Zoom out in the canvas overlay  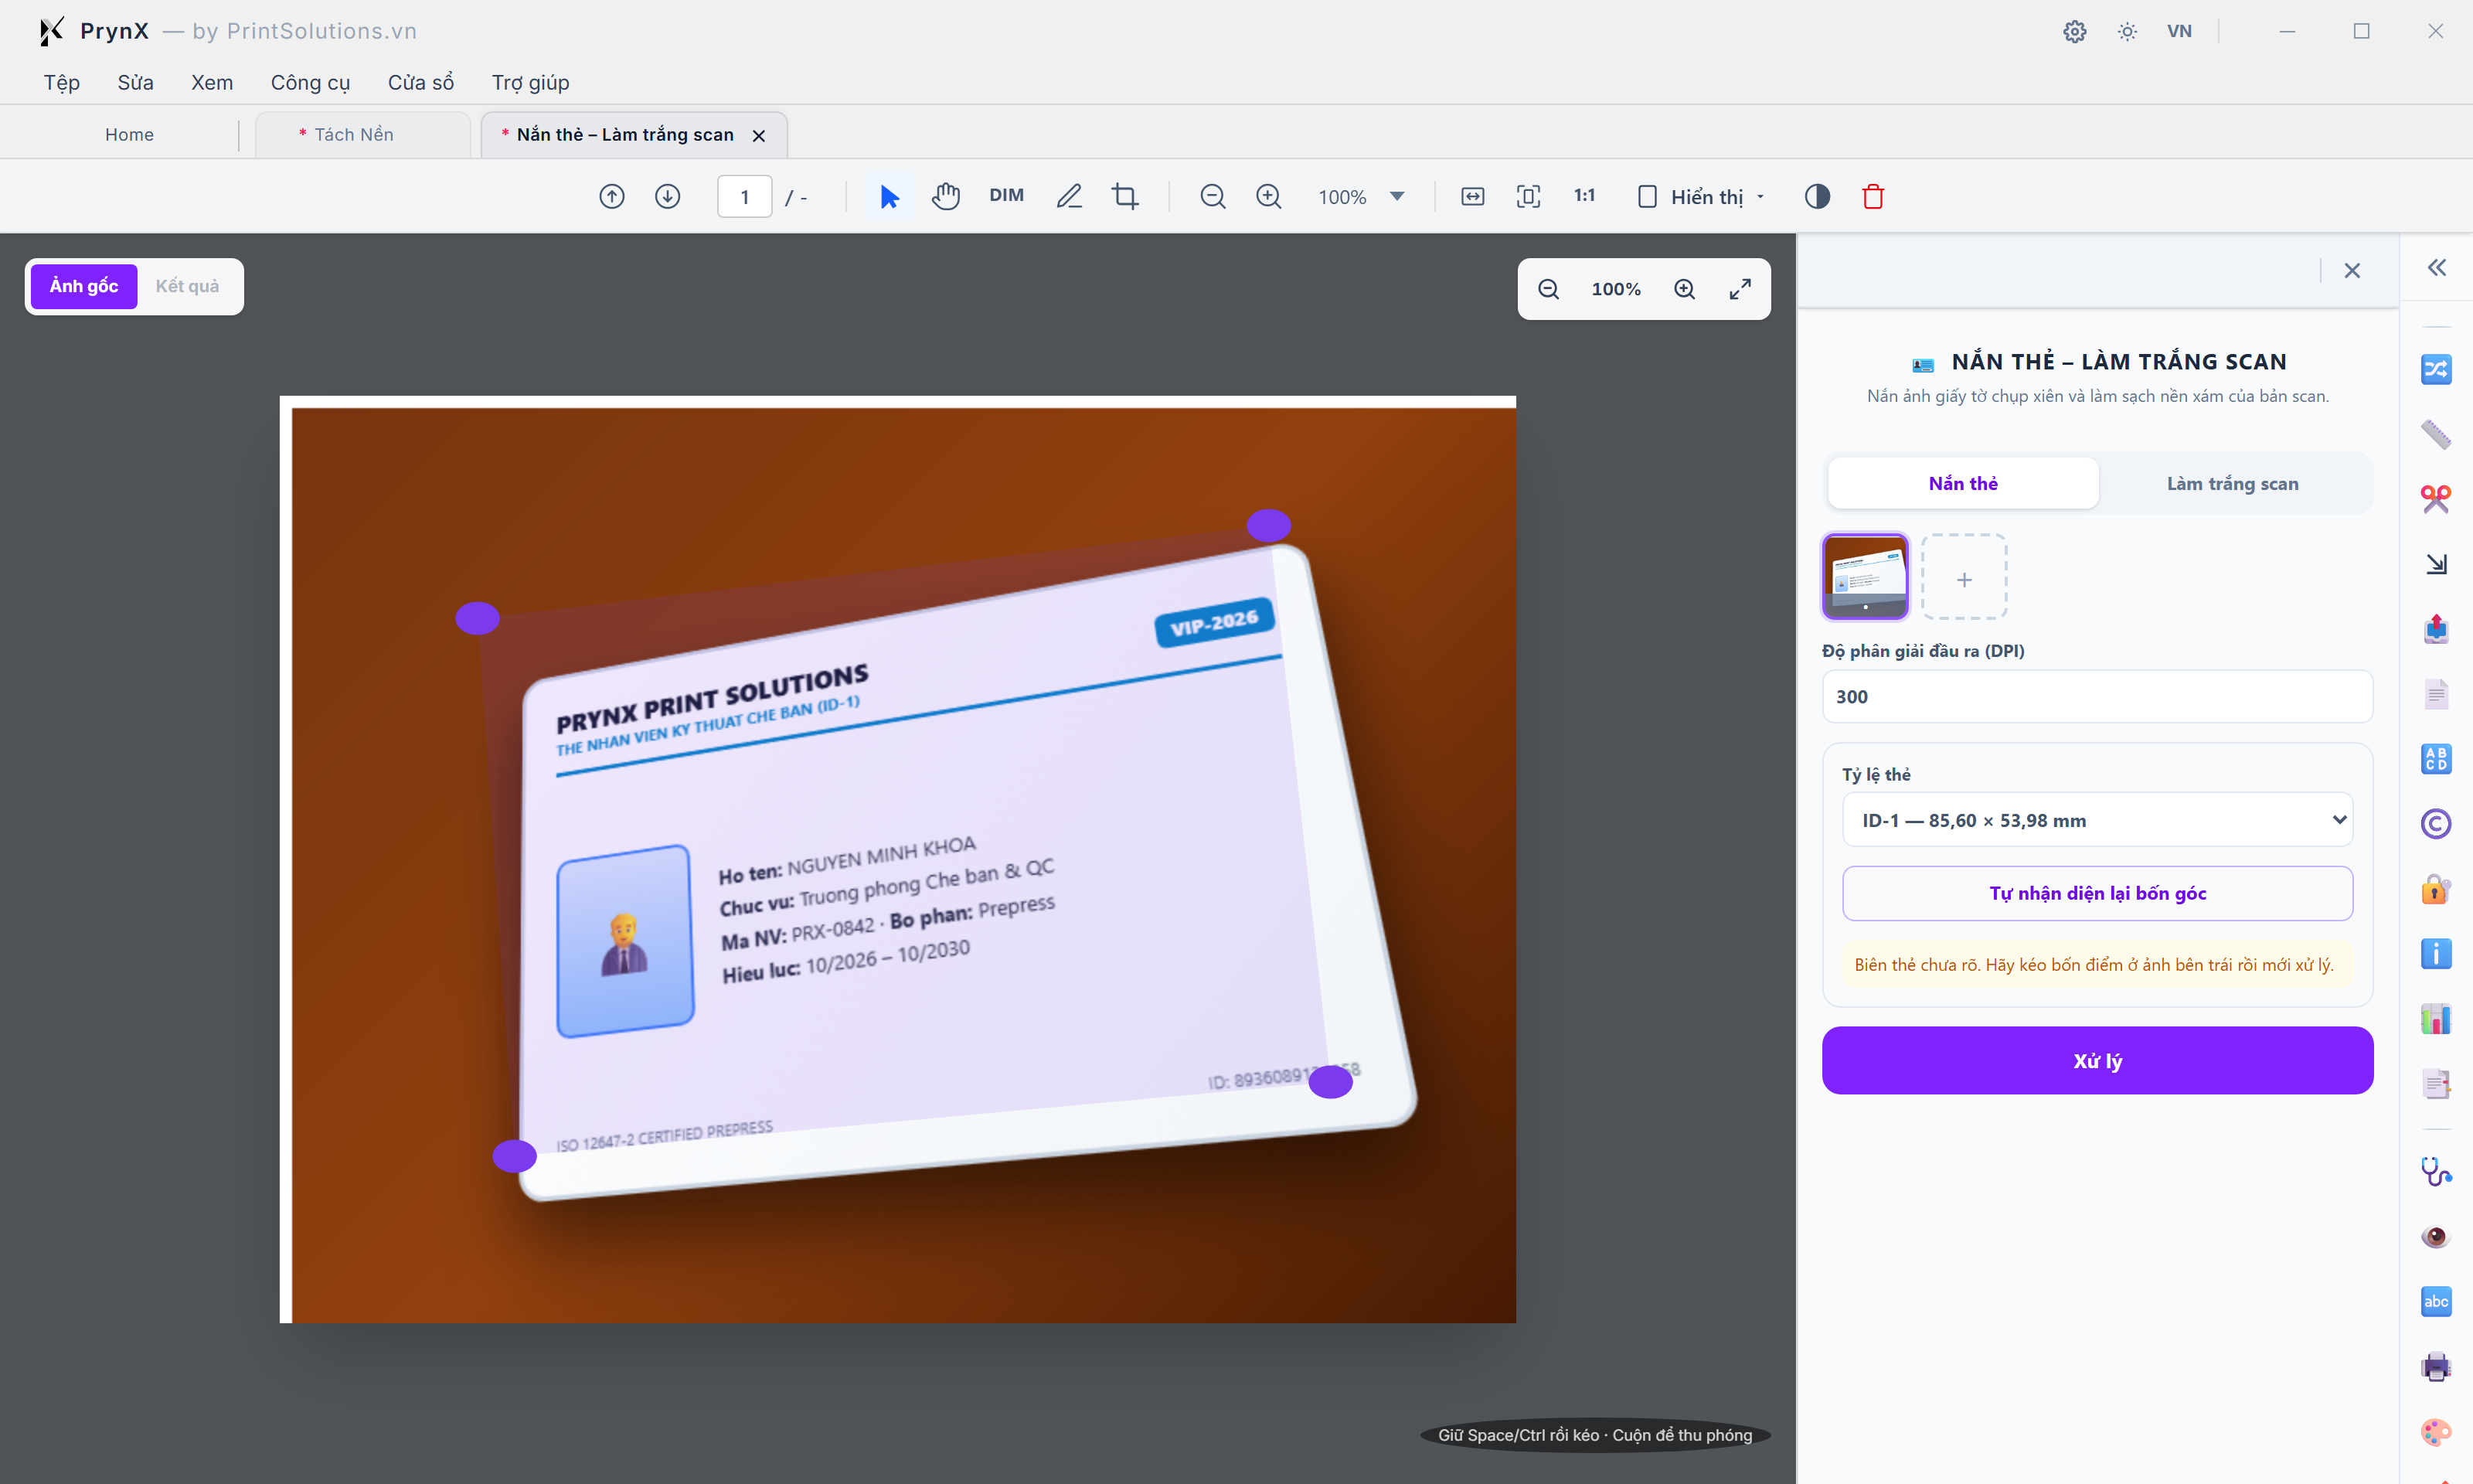pyautogui.click(x=1549, y=289)
